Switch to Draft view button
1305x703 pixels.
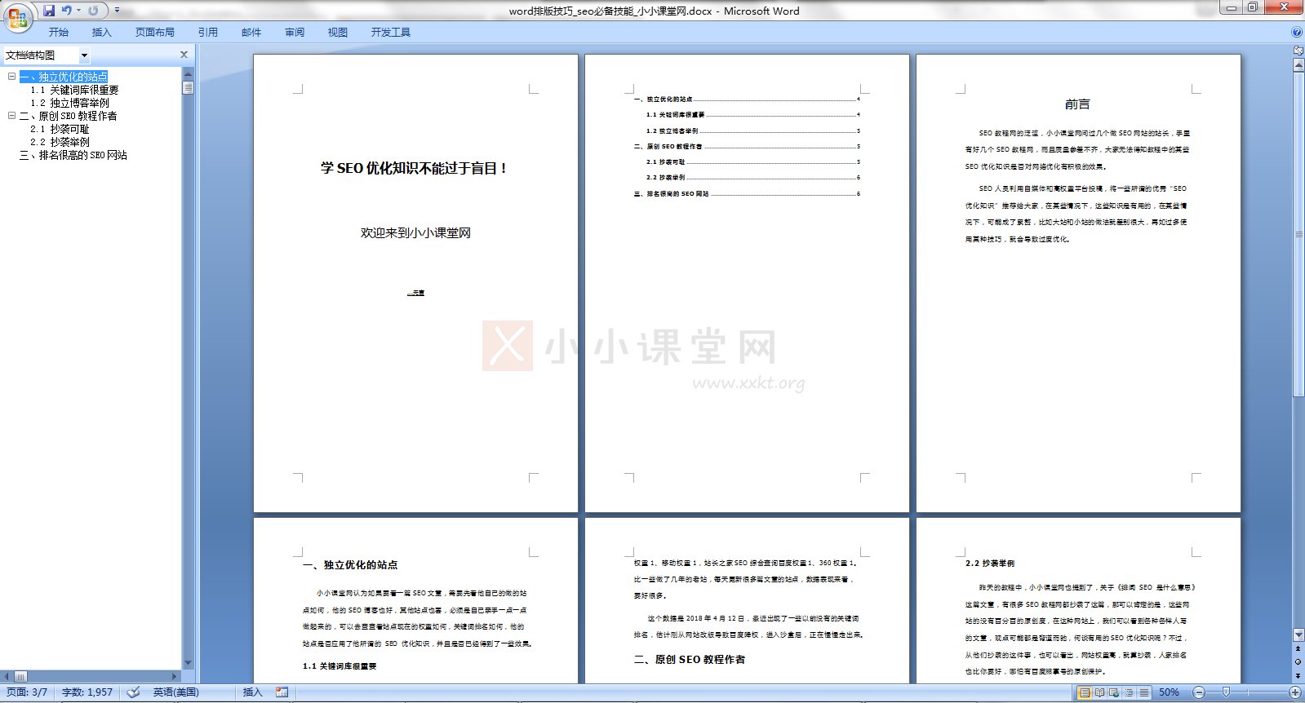pos(1143,692)
